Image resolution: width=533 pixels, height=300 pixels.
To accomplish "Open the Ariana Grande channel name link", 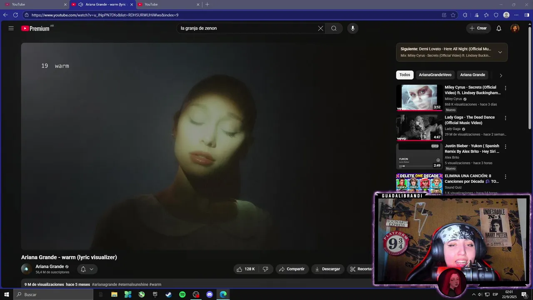I will [50, 267].
